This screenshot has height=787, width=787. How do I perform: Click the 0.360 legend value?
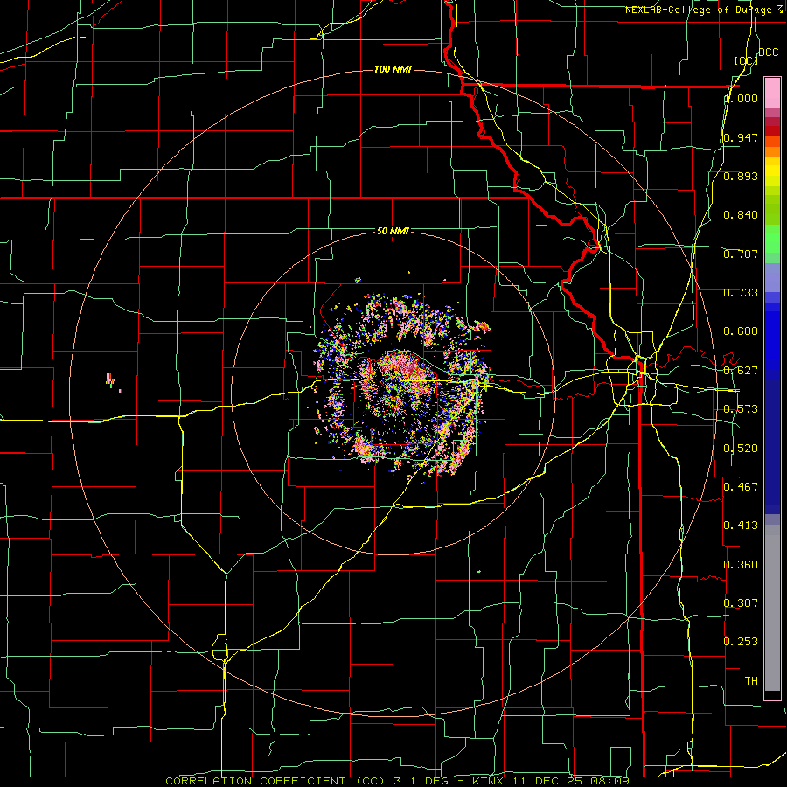tap(741, 565)
